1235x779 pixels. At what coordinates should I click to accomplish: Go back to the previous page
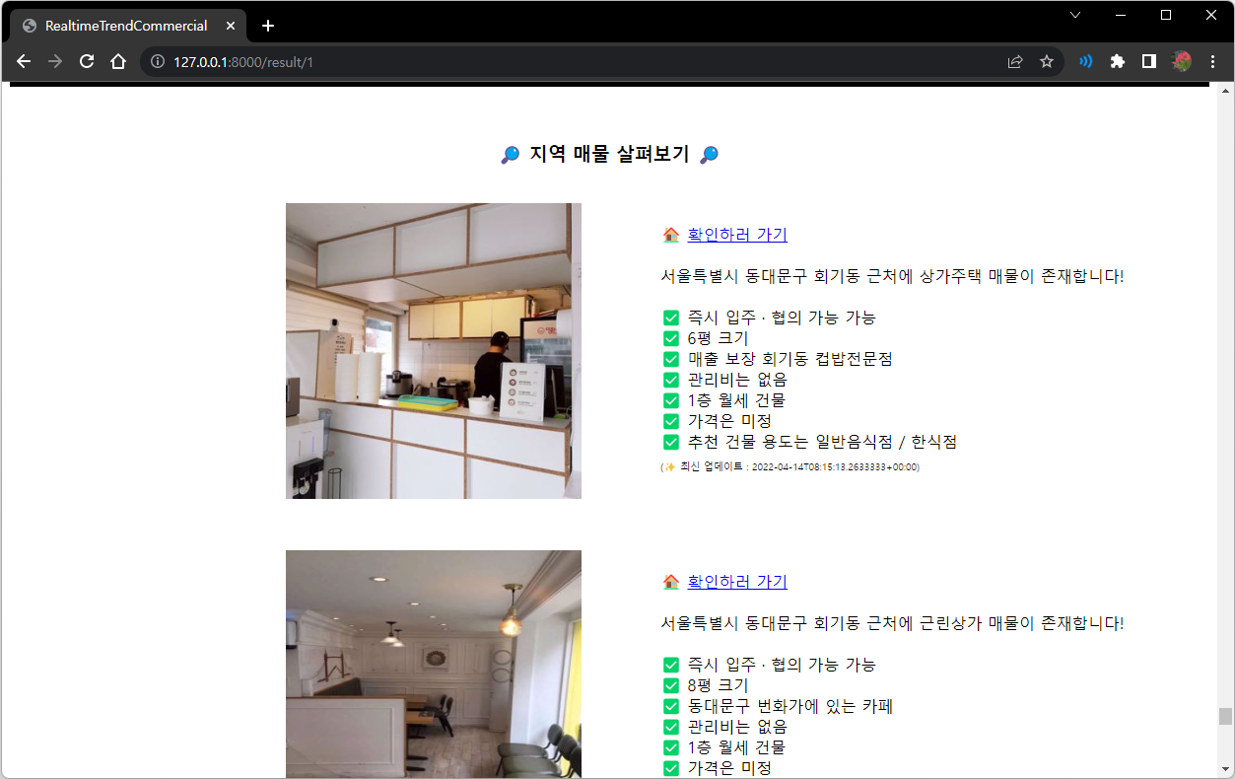[24, 61]
